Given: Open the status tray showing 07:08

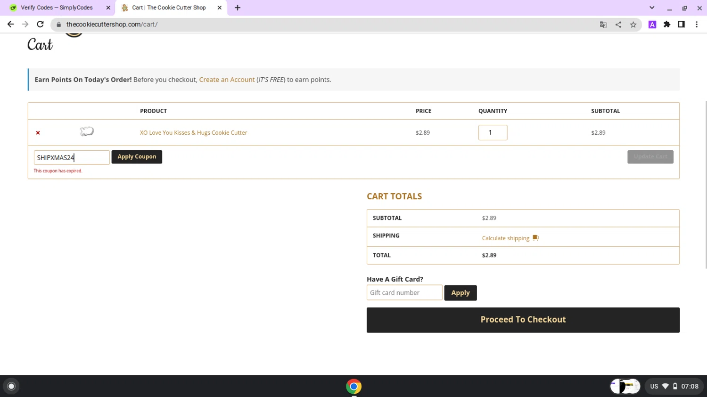Looking at the screenshot, I should (x=674, y=386).
